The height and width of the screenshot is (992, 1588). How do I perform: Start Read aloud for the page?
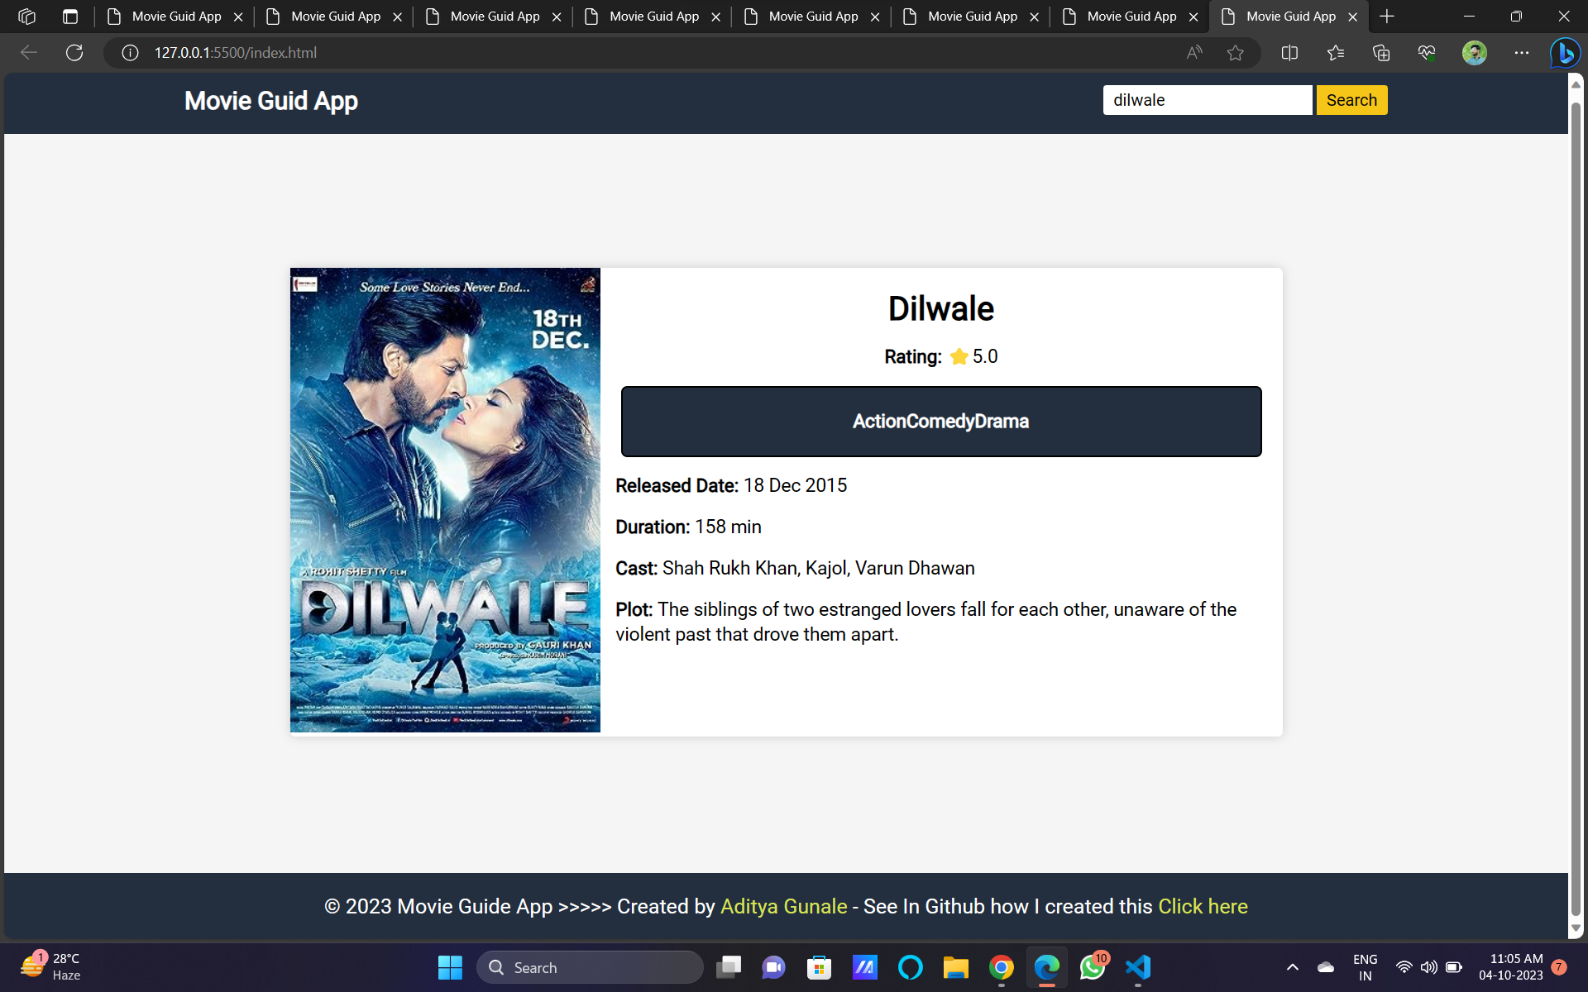[x=1193, y=52]
